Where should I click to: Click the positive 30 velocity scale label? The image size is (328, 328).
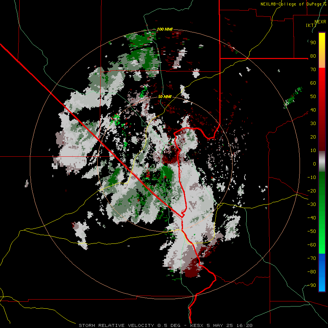[x=313, y=124]
